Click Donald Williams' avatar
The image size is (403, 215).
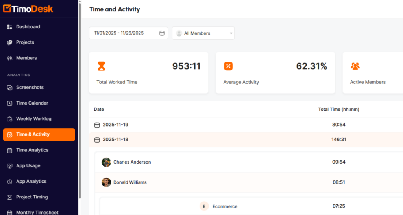click(106, 182)
